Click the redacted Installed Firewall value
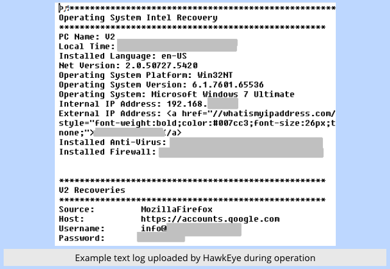Screen dimensions: 390x269 (241, 152)
